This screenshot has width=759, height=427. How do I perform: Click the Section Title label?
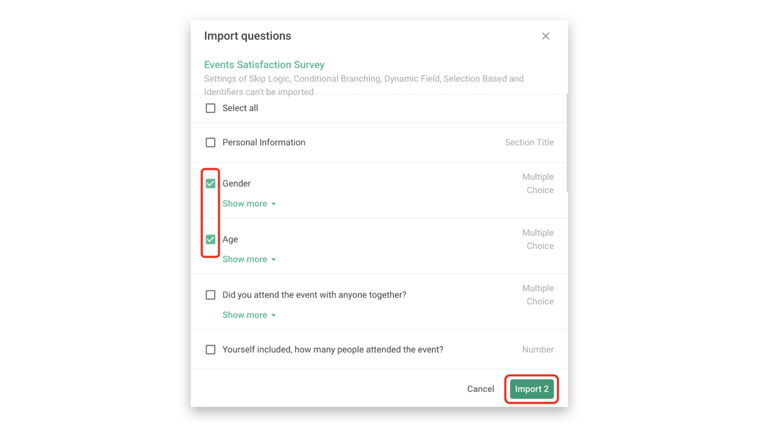529,142
